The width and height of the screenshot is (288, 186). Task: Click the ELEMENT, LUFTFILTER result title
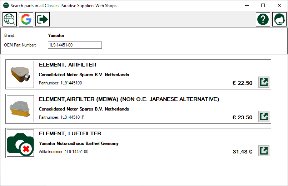point(70,133)
